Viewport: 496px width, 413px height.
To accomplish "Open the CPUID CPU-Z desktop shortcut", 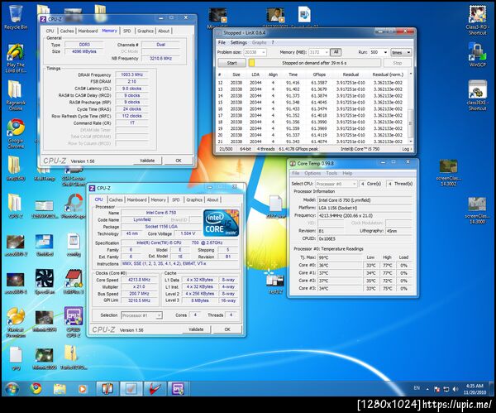I will click(74, 322).
